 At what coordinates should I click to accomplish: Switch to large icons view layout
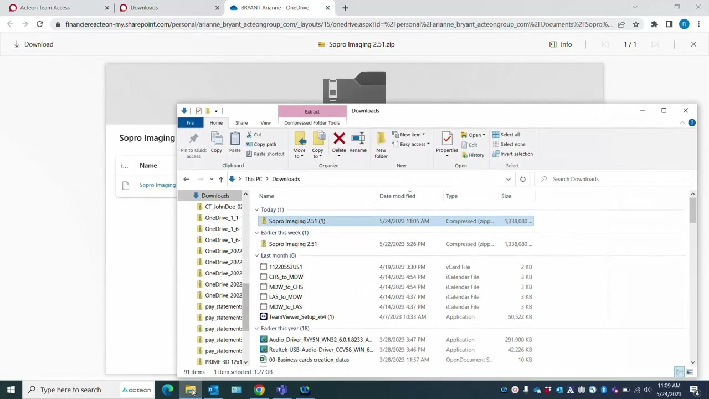pyautogui.click(x=690, y=372)
